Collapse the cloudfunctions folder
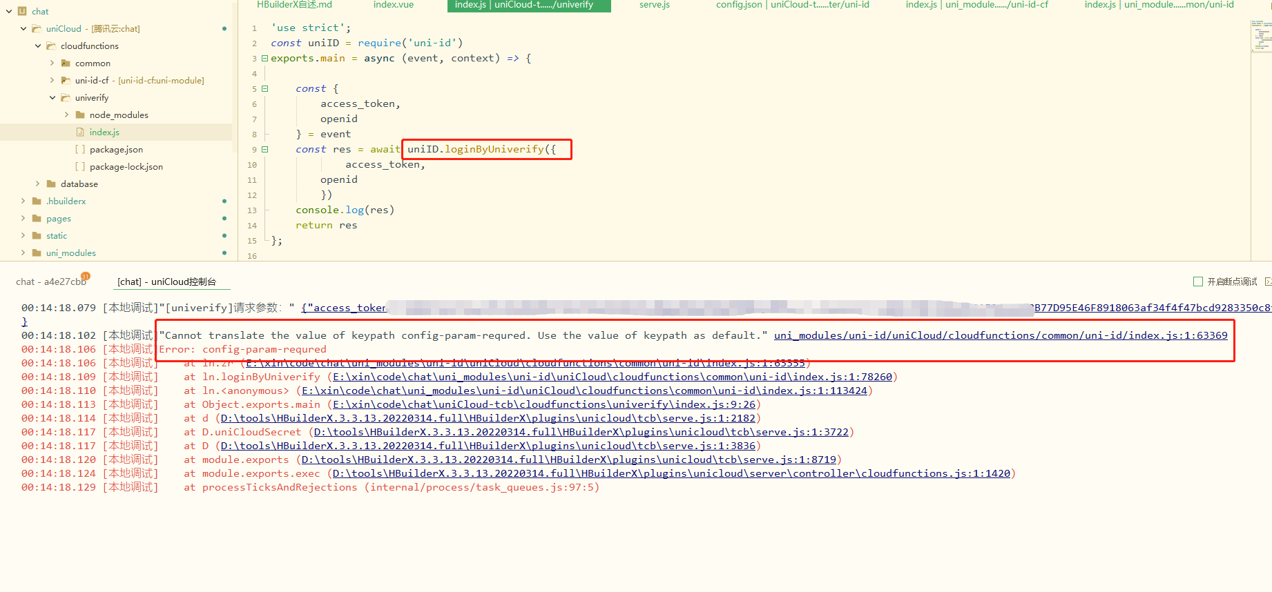This screenshot has height=592, width=1272. point(37,46)
